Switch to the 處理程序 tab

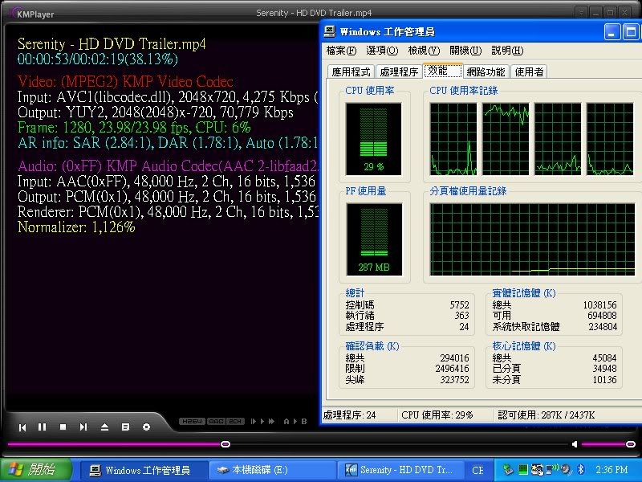coord(399,72)
